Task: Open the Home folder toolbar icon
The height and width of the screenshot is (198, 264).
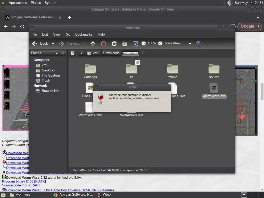Action: pyautogui.click(x=125, y=44)
